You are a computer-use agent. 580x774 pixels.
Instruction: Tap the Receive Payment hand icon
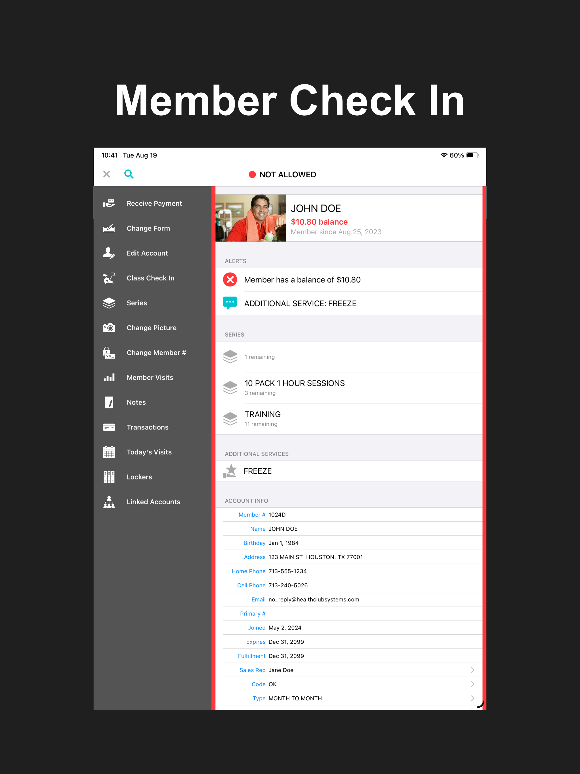109,203
